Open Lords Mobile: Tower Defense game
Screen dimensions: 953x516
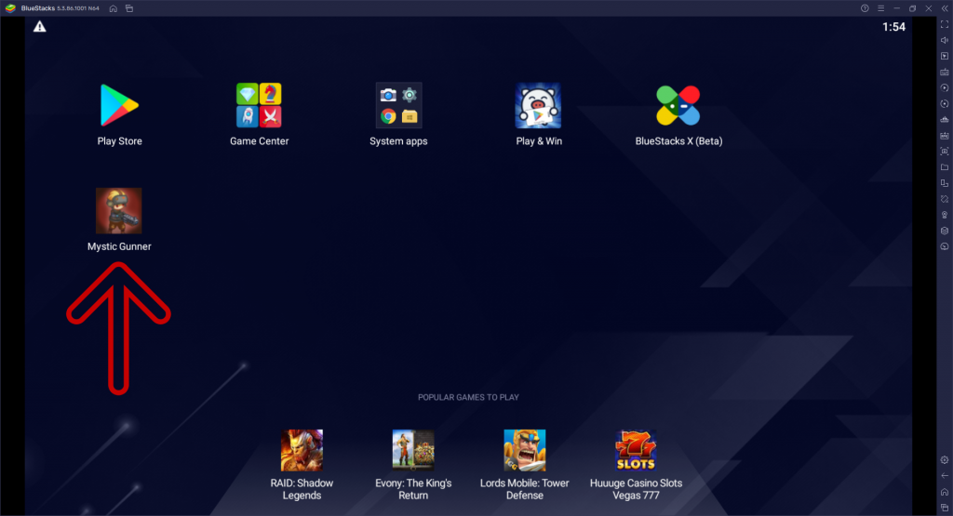(x=525, y=450)
